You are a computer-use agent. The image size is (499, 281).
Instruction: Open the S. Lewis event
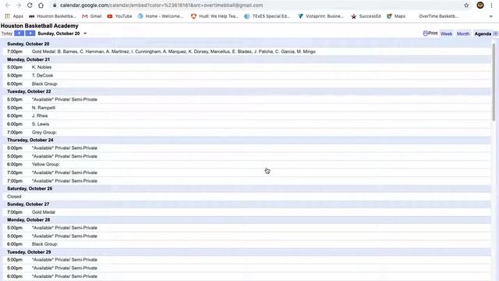tap(41, 124)
